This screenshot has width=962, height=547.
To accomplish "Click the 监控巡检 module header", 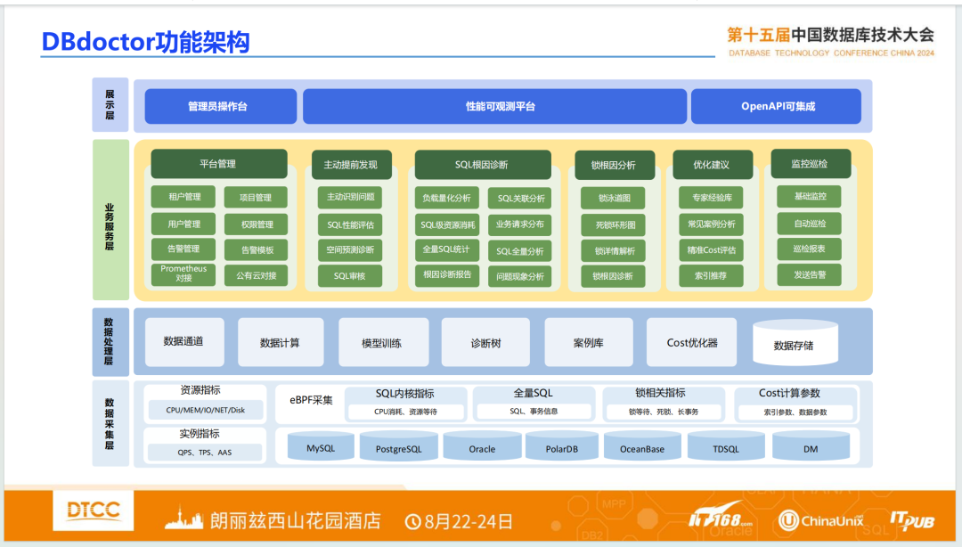I will (x=811, y=164).
